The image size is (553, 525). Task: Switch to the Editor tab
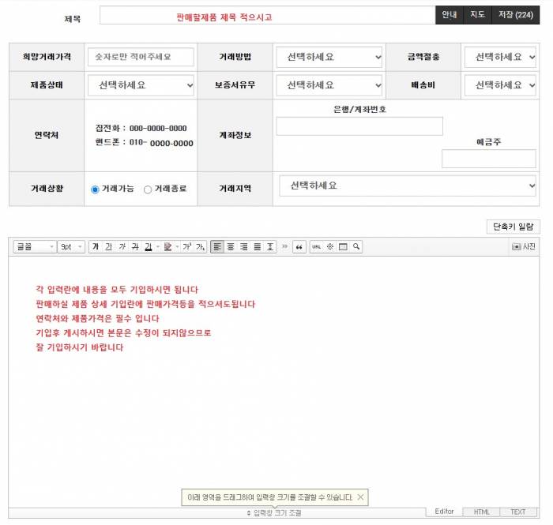[x=444, y=512]
